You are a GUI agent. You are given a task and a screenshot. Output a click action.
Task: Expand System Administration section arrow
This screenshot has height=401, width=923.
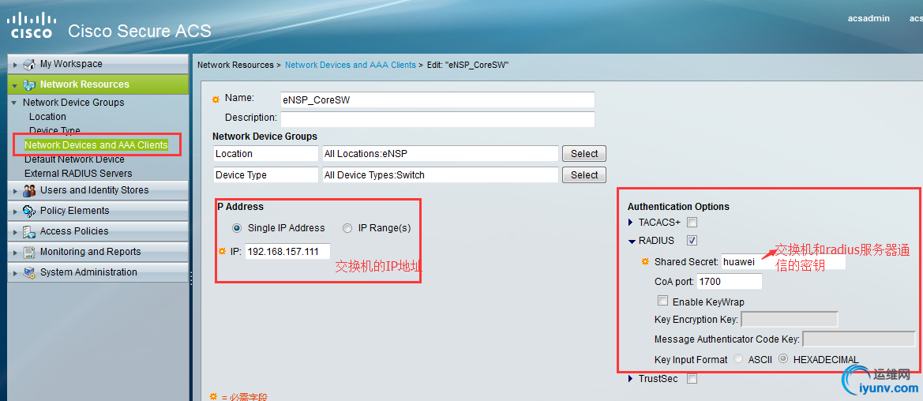point(15,272)
